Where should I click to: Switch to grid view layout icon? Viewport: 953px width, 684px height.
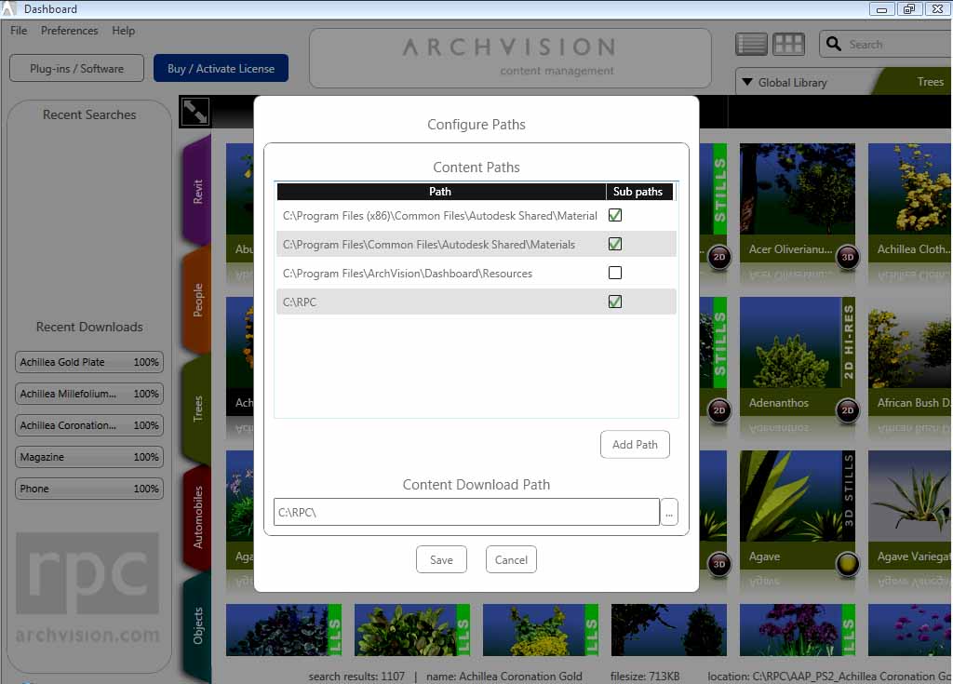pyautogui.click(x=788, y=44)
